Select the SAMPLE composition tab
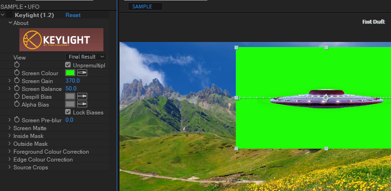 tap(145, 6)
